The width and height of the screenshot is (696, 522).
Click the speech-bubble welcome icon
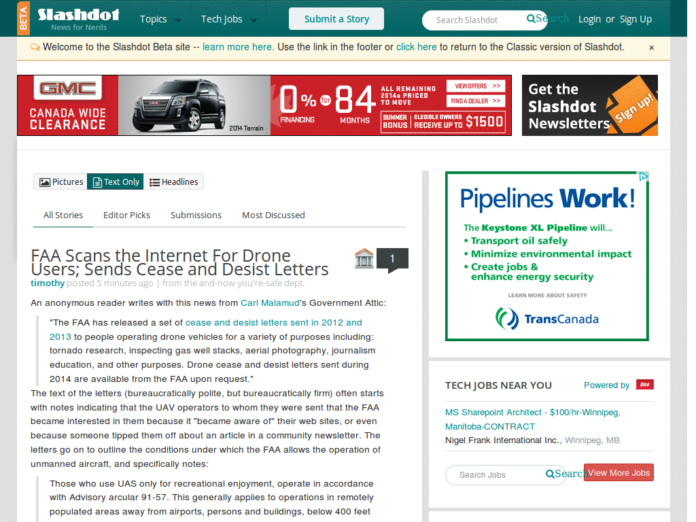(35, 47)
